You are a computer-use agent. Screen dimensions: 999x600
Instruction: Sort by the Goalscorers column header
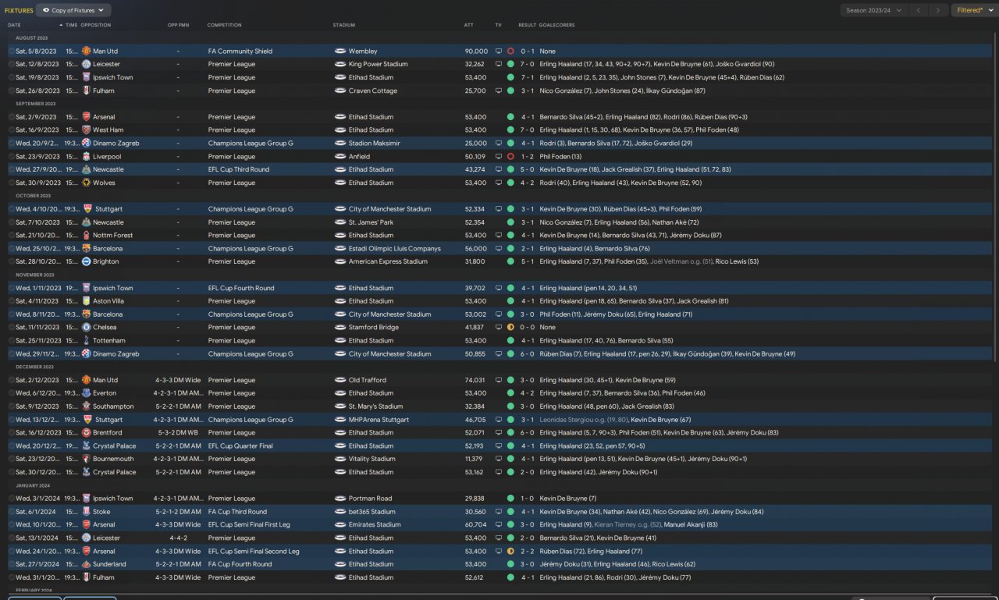[556, 25]
